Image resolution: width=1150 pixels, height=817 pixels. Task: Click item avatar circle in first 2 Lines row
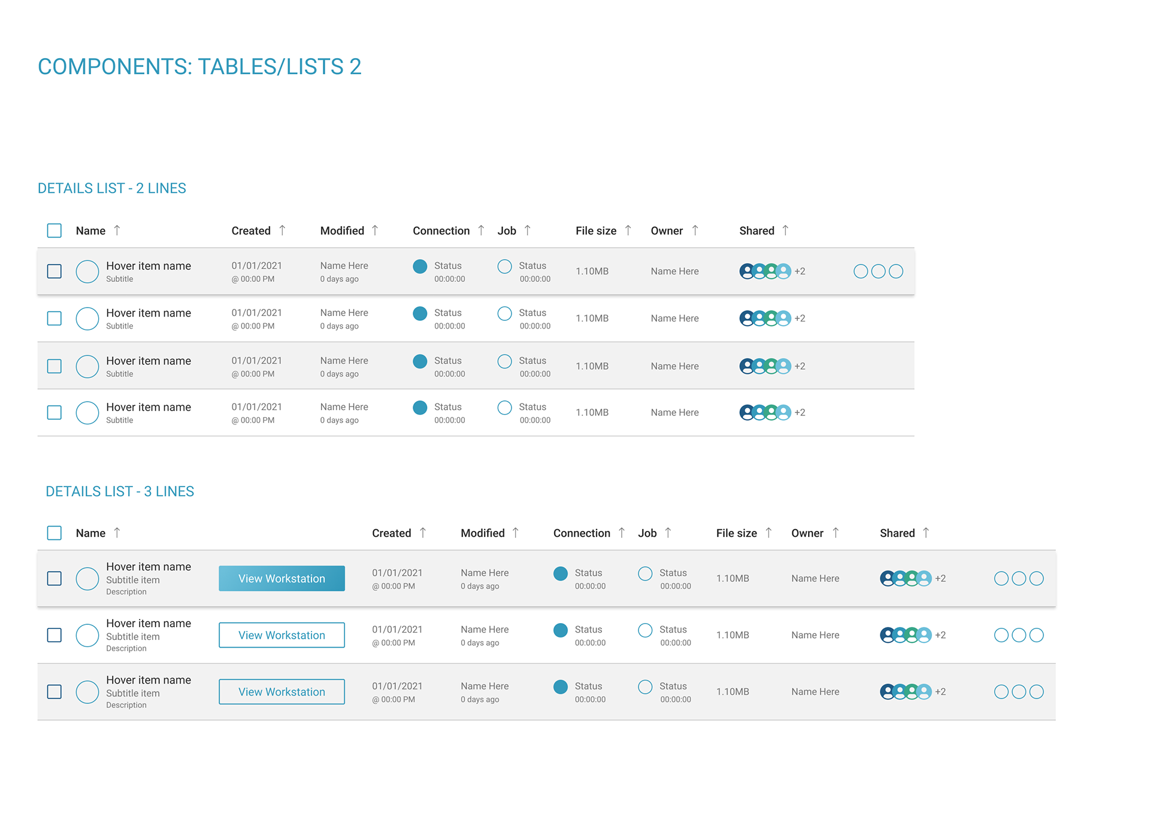[x=87, y=271]
